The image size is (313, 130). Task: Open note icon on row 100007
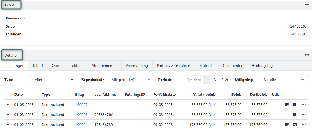coord(287,104)
